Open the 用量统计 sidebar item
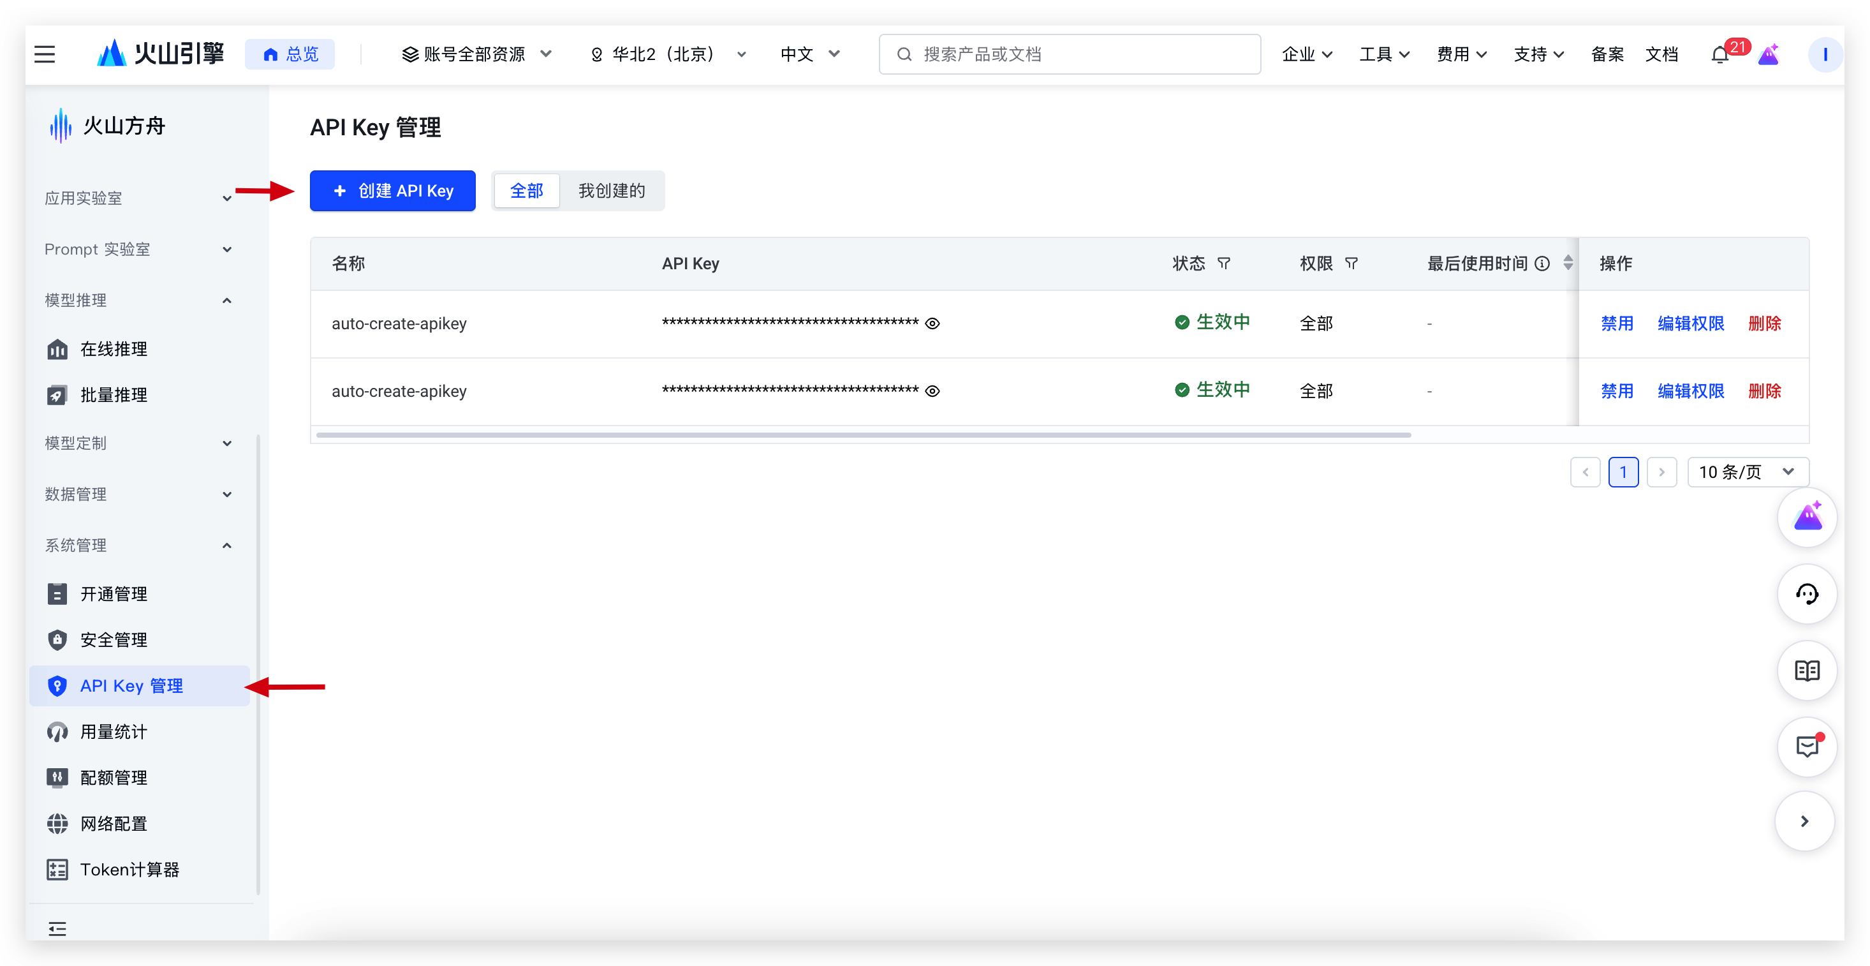Screen dimensions: 1870x966 coord(114,731)
